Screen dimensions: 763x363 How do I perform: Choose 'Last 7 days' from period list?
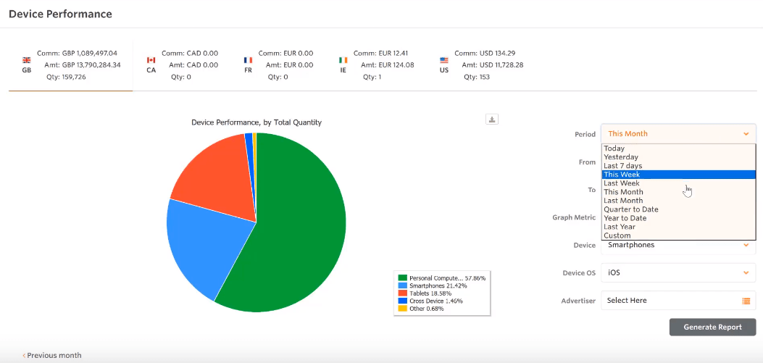pos(622,166)
